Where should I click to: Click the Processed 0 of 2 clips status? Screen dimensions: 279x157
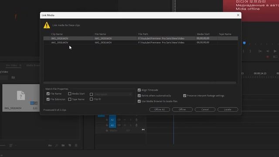[x=55, y=110]
